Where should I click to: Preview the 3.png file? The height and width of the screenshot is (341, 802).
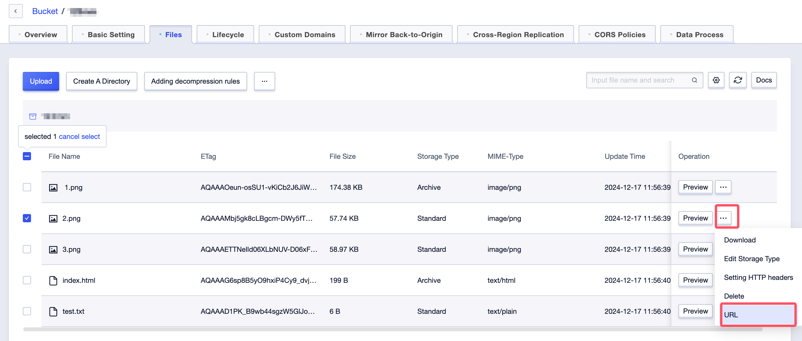coord(695,249)
